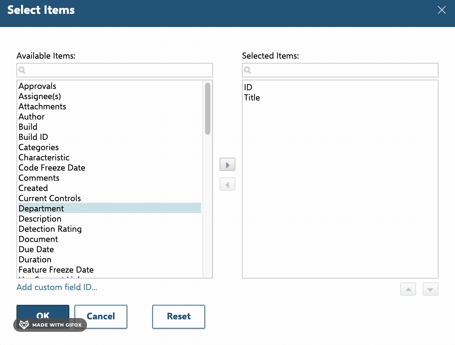Click the Available Items search field
The image size is (455, 345).
[x=115, y=70]
